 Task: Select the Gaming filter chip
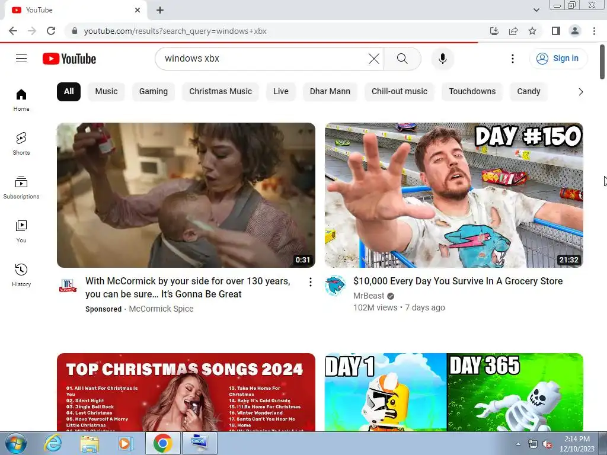pos(154,92)
